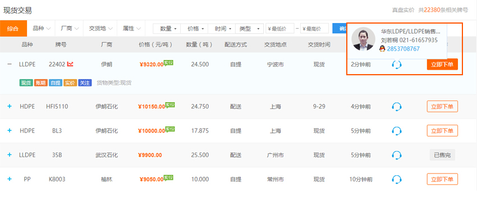This screenshot has height=214, width=477.
Task: Click headset contact icon for HFI5110
Action: pyautogui.click(x=396, y=107)
